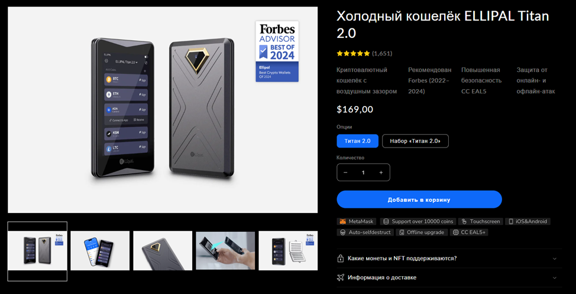Image resolution: width=576 pixels, height=294 pixels.
Task: Click the CC EAL5+ chip icon
Action: tap(456, 233)
